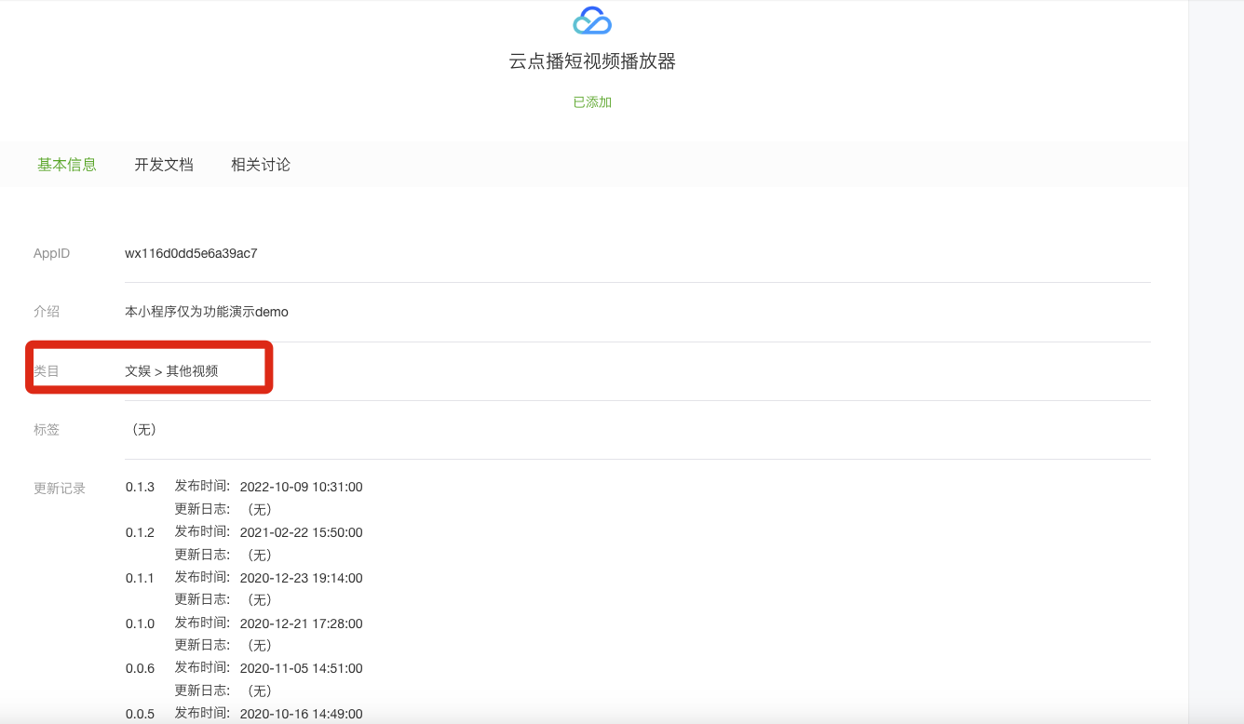Click version number 0.0.6
Image resolution: width=1244 pixels, height=724 pixels.
coord(140,668)
